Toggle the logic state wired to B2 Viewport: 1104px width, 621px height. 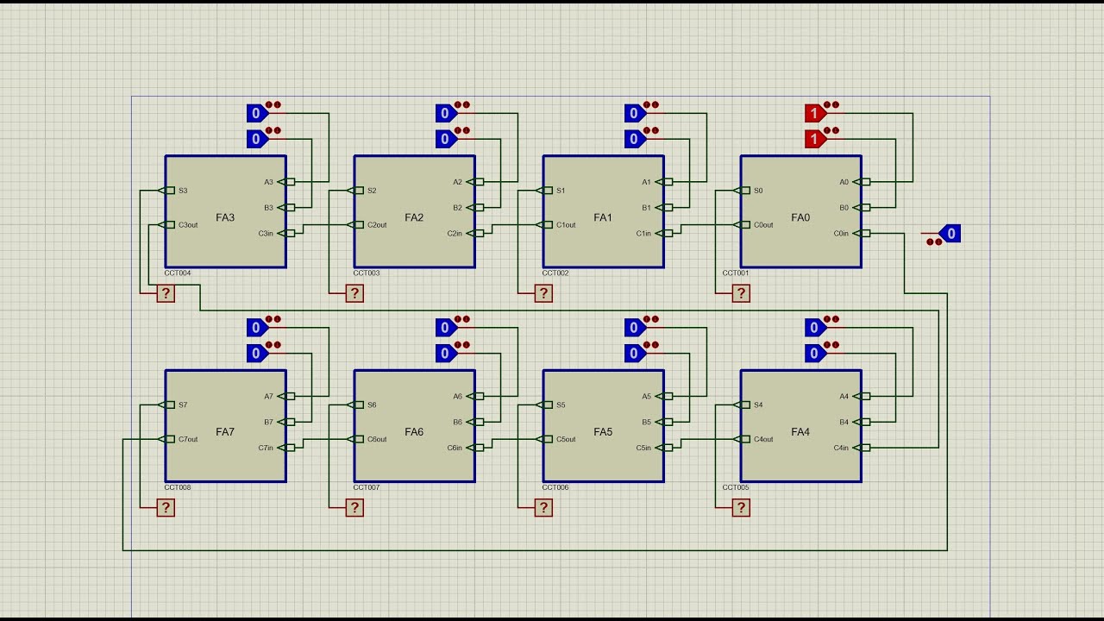(x=446, y=139)
